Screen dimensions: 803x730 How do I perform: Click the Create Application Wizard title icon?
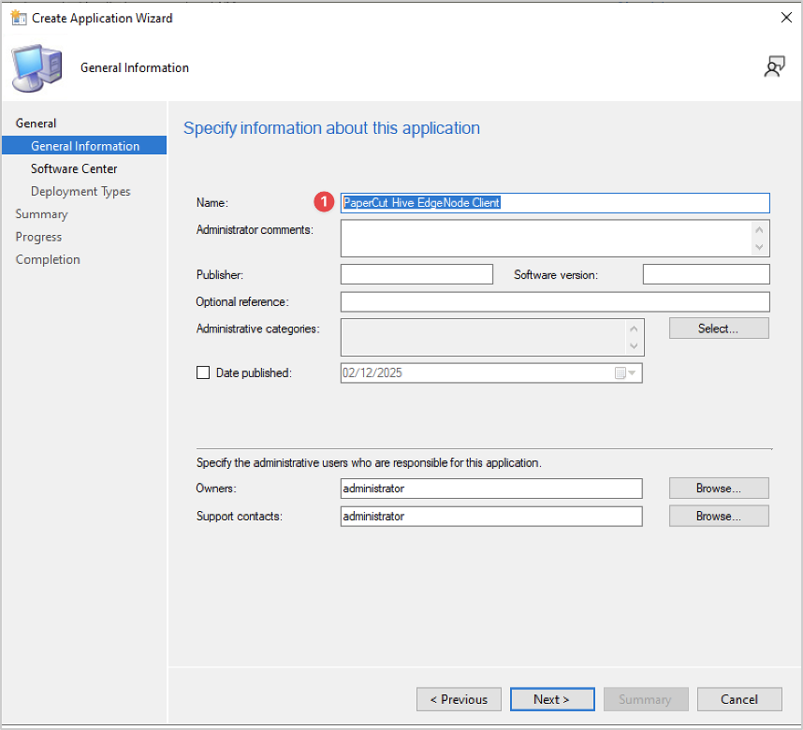click(19, 18)
